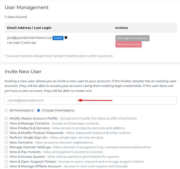Tick View & Manage Affiliate Account checkbox
Viewport: 180px width, 169px height.
(x=6, y=166)
